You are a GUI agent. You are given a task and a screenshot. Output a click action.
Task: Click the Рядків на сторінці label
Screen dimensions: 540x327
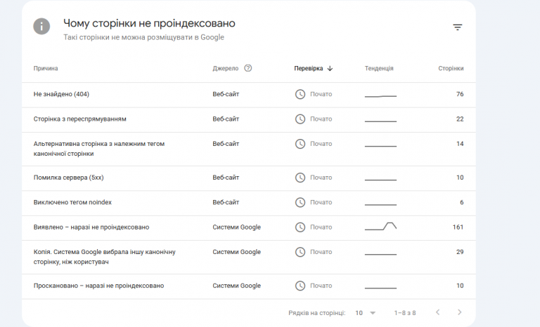click(x=317, y=313)
